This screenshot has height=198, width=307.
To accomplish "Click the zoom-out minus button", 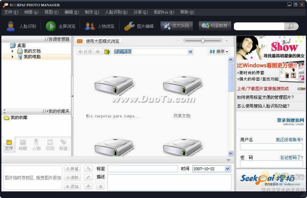I will [x=179, y=41].
